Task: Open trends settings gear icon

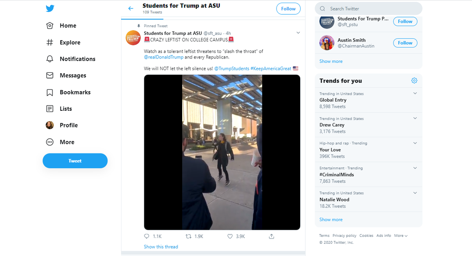Action: click(414, 81)
